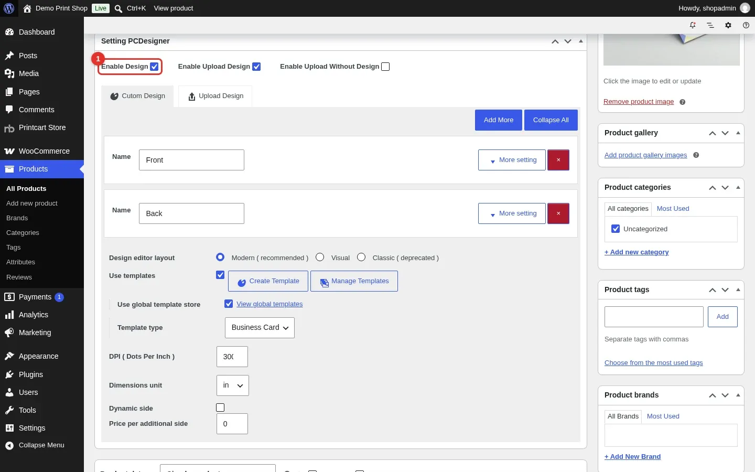
Task: Open the settings gear icon below the admin bar
Action: pyautogui.click(x=728, y=25)
